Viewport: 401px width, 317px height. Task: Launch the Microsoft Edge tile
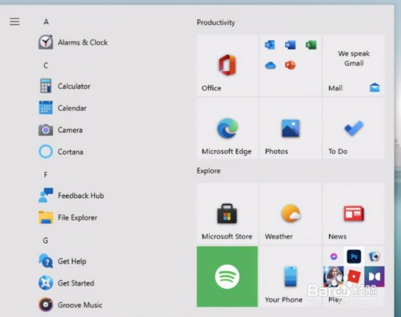227,128
